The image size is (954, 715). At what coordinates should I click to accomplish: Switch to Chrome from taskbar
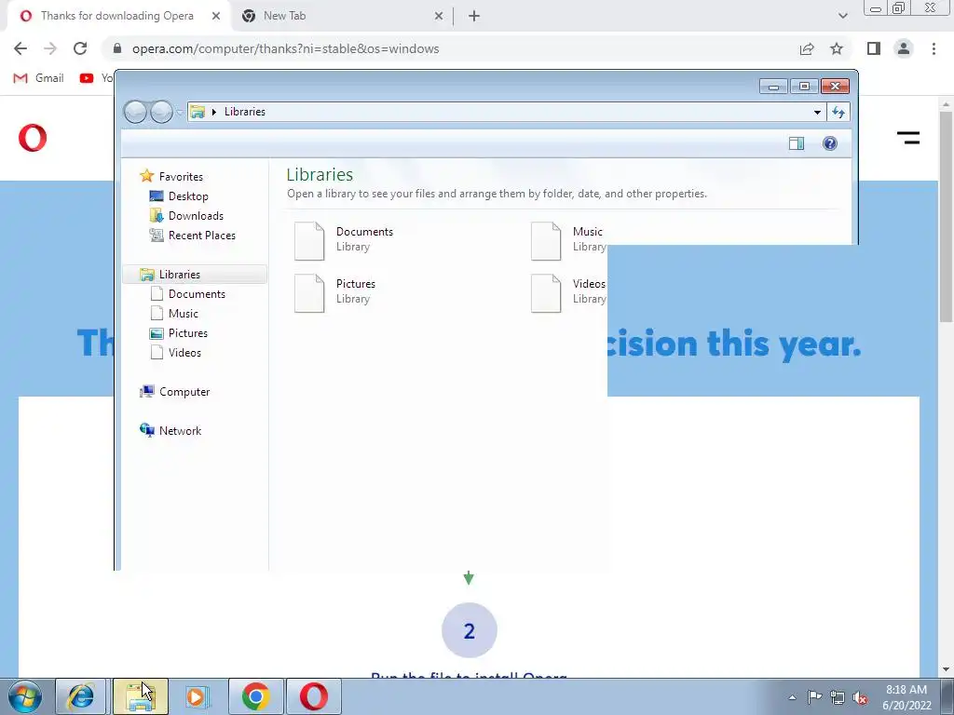(256, 696)
